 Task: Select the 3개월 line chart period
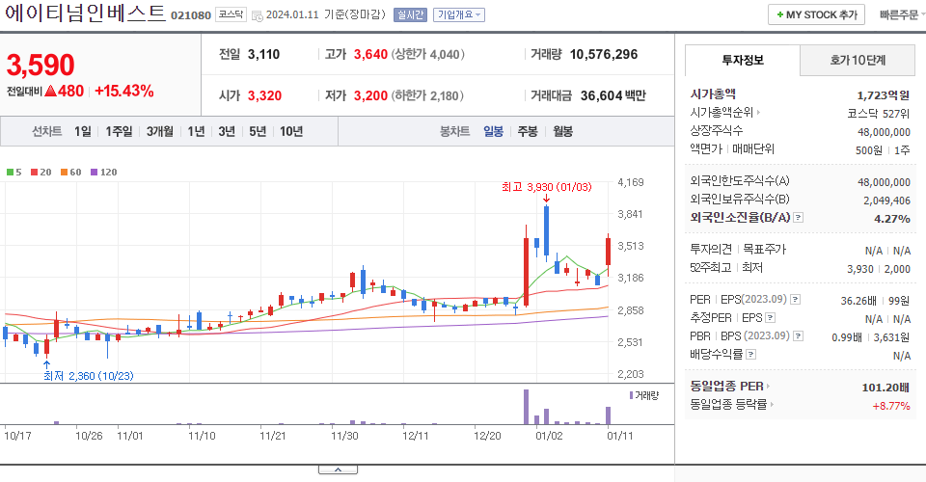coord(159,131)
